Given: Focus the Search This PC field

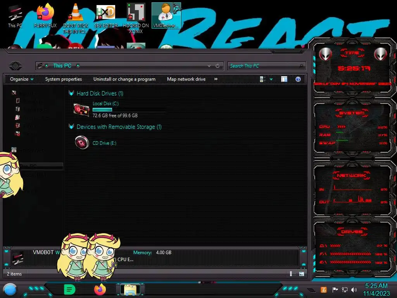Looking at the screenshot, I should (x=266, y=66).
